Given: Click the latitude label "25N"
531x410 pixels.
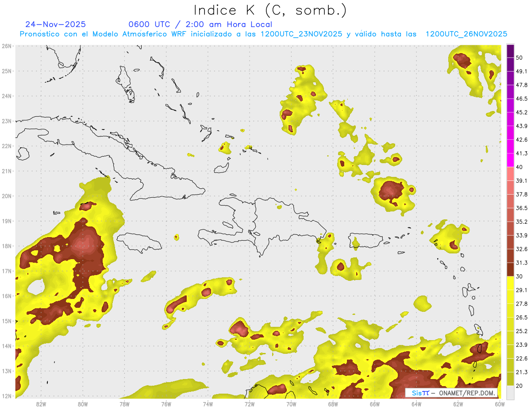Looking at the screenshot, I should [x=7, y=71].
